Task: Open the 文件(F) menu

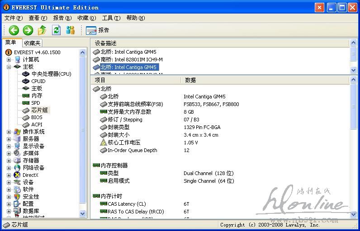Action: [x=14, y=18]
